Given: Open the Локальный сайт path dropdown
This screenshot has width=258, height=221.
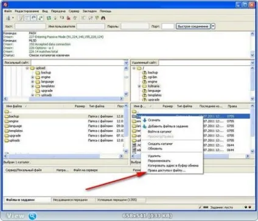Looking at the screenshot, I should pyautogui.click(x=126, y=63).
